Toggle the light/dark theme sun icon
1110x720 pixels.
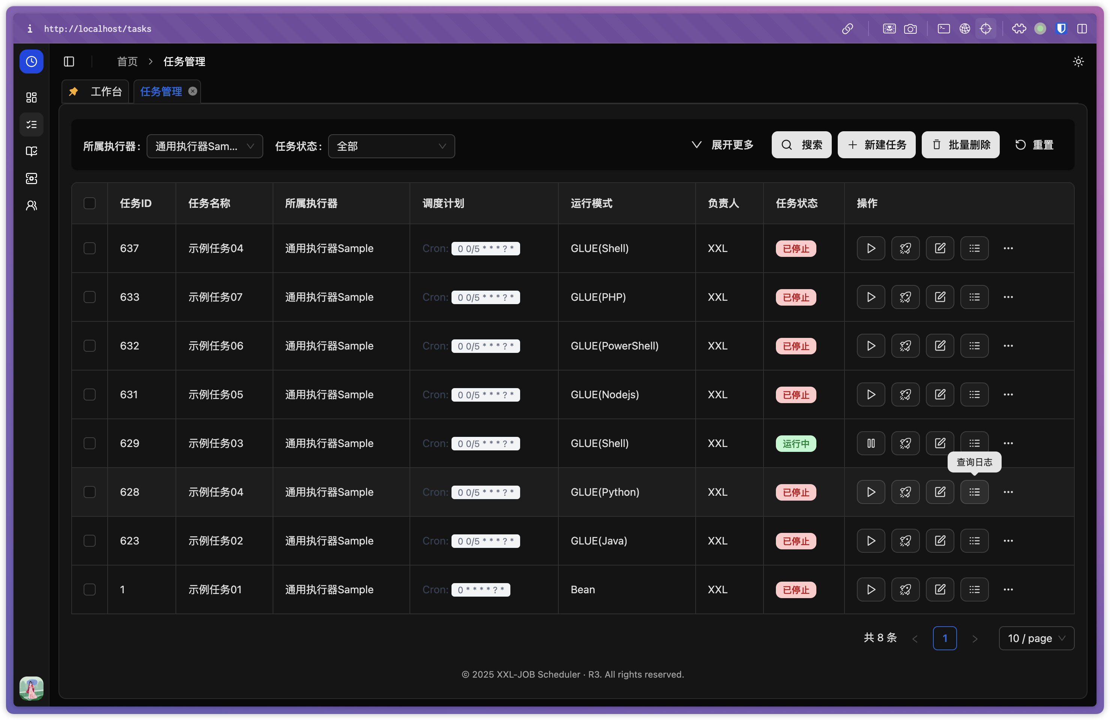pyautogui.click(x=1078, y=61)
